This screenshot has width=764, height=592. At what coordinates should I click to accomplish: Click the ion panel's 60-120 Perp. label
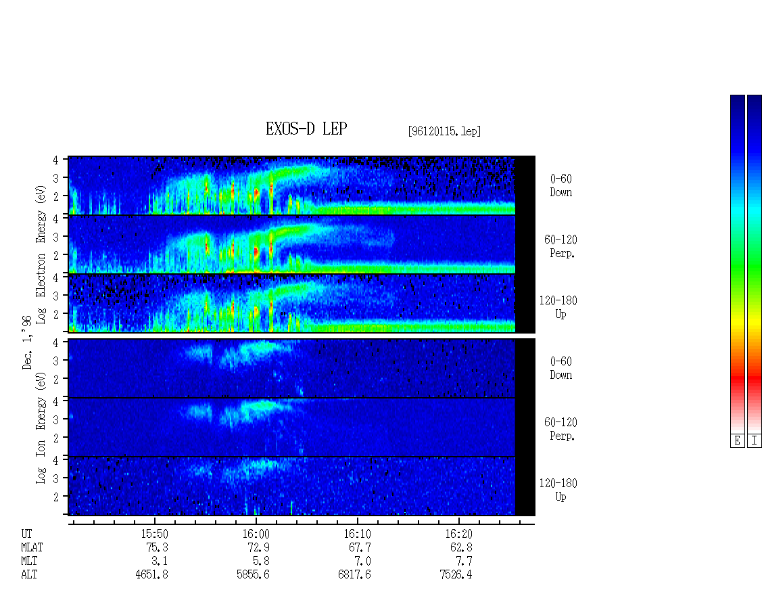click(560, 429)
